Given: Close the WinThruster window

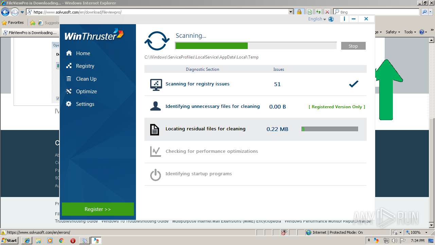Looking at the screenshot, I should click(366, 19).
